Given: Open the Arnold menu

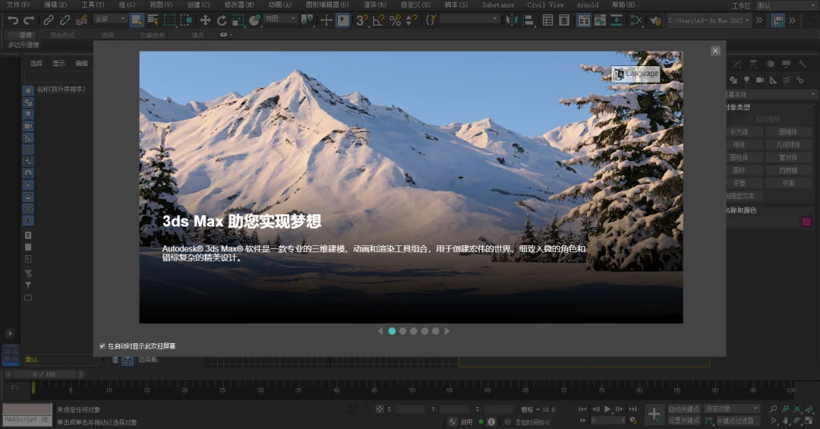Looking at the screenshot, I should click(x=588, y=5).
